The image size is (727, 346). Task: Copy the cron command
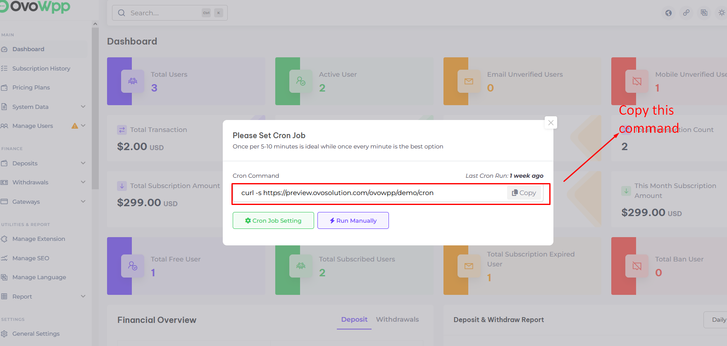tap(524, 193)
